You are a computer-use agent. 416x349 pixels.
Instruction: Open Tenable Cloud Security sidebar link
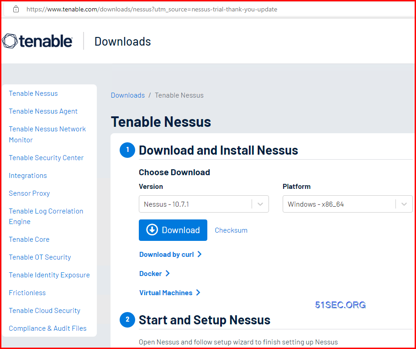45,310
